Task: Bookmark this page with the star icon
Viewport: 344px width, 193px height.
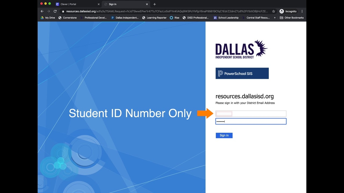Action: tap(274, 11)
